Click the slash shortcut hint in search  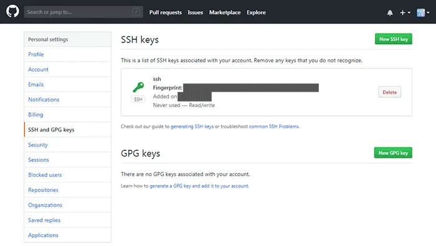[x=136, y=12]
